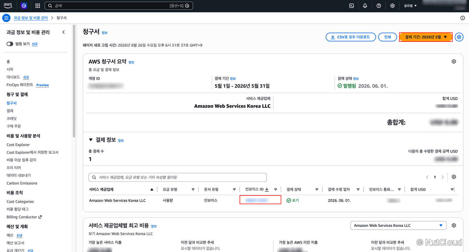Image resolution: width=469 pixels, height=252 pixels.
Task: Open Carbon Emissions nav item
Action: click(22, 183)
